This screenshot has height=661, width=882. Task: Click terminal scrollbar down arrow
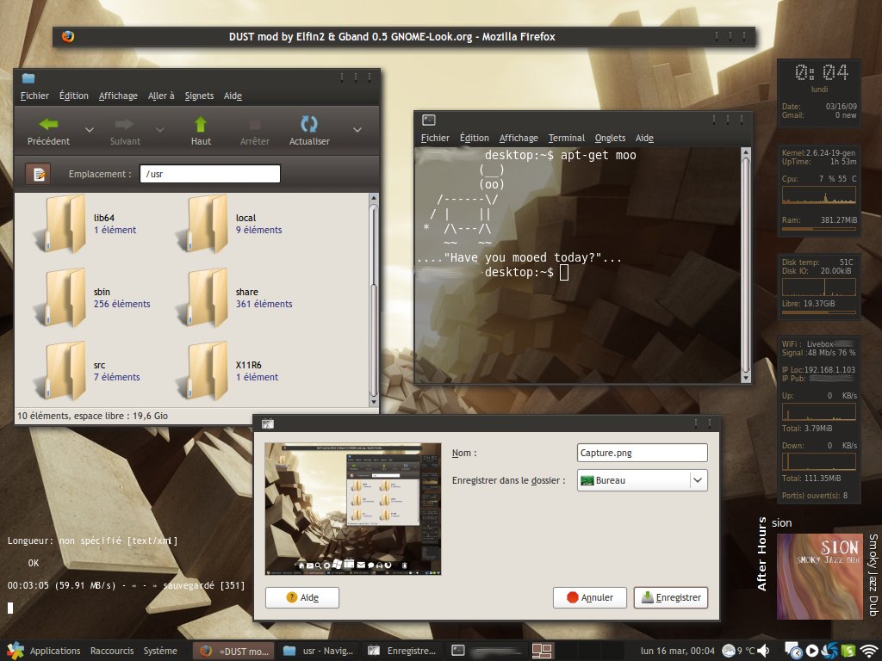(x=746, y=379)
